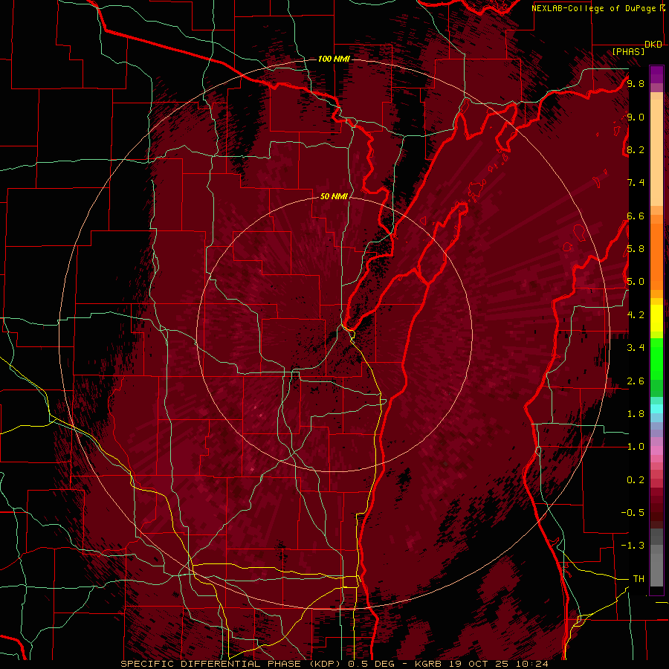Pick the cyan legend color segment
This screenshot has height=669, width=669.
click(656, 409)
